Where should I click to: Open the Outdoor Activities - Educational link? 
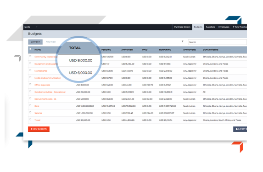point(50,92)
